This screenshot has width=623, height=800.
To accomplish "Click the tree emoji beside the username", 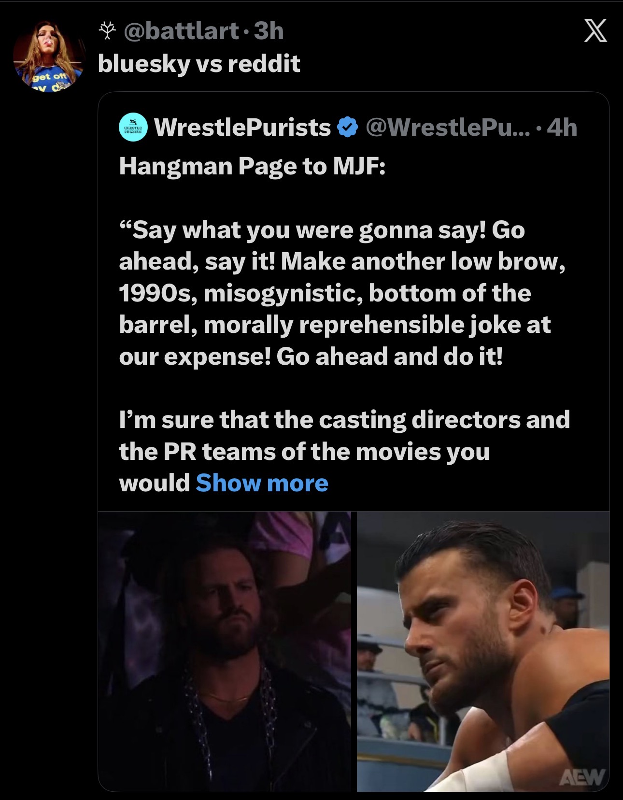I will click(x=107, y=32).
